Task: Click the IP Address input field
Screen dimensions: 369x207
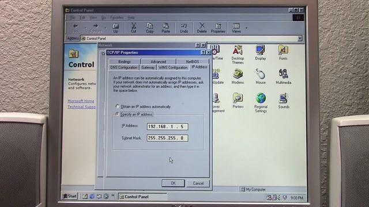Action: [x=167, y=126]
